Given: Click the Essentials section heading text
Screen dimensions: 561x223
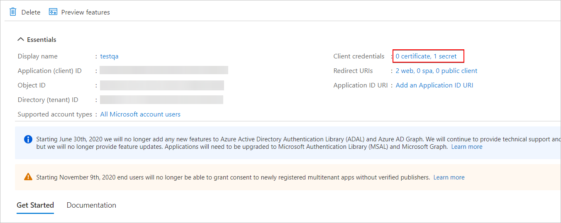Looking at the screenshot, I should [41, 40].
